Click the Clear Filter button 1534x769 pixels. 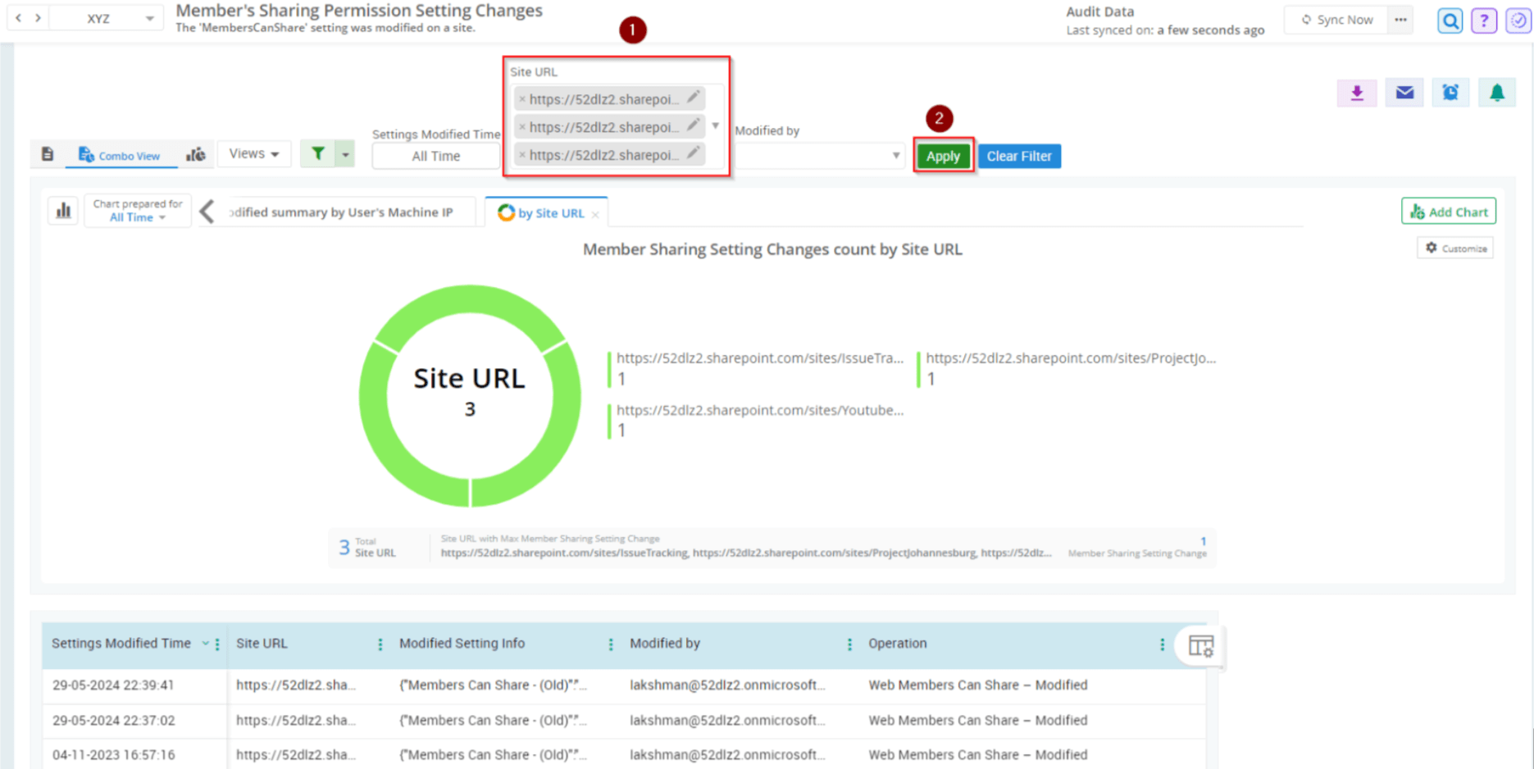pyautogui.click(x=1019, y=156)
